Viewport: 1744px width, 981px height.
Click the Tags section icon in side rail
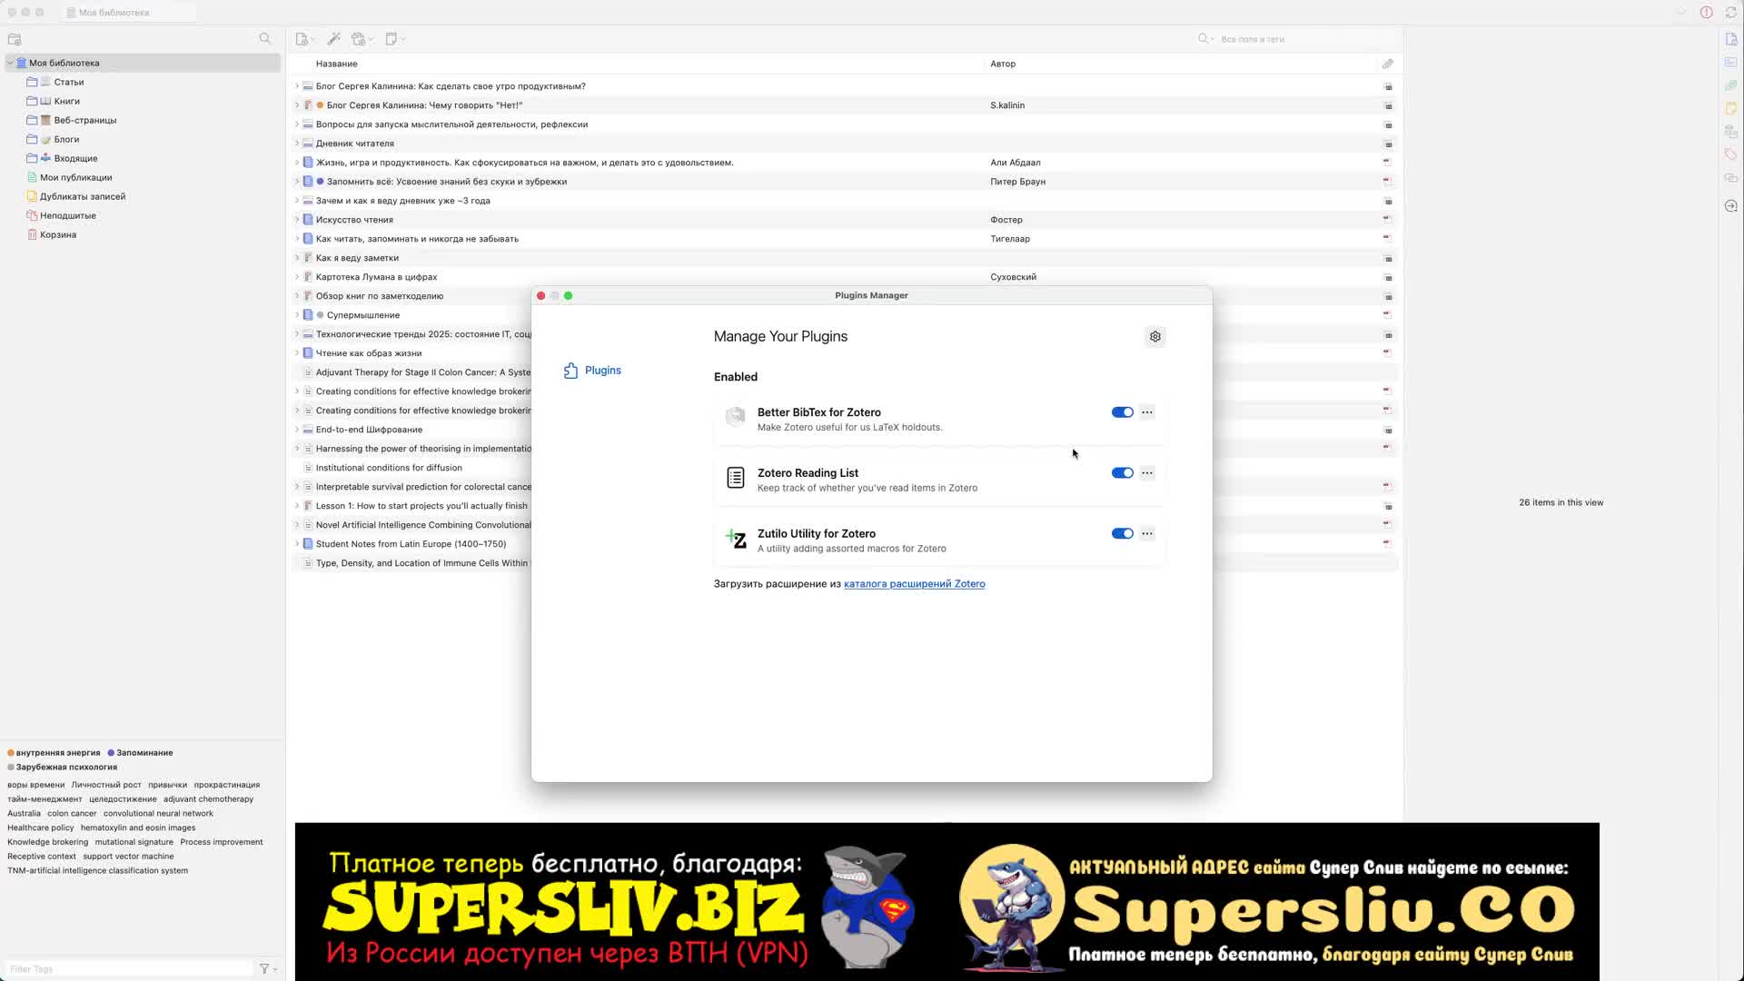[1730, 154]
